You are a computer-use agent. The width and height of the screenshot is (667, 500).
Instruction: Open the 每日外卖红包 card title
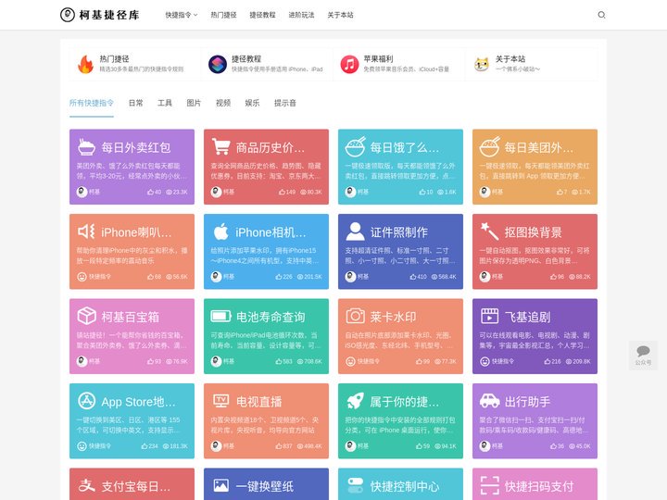tap(135, 147)
